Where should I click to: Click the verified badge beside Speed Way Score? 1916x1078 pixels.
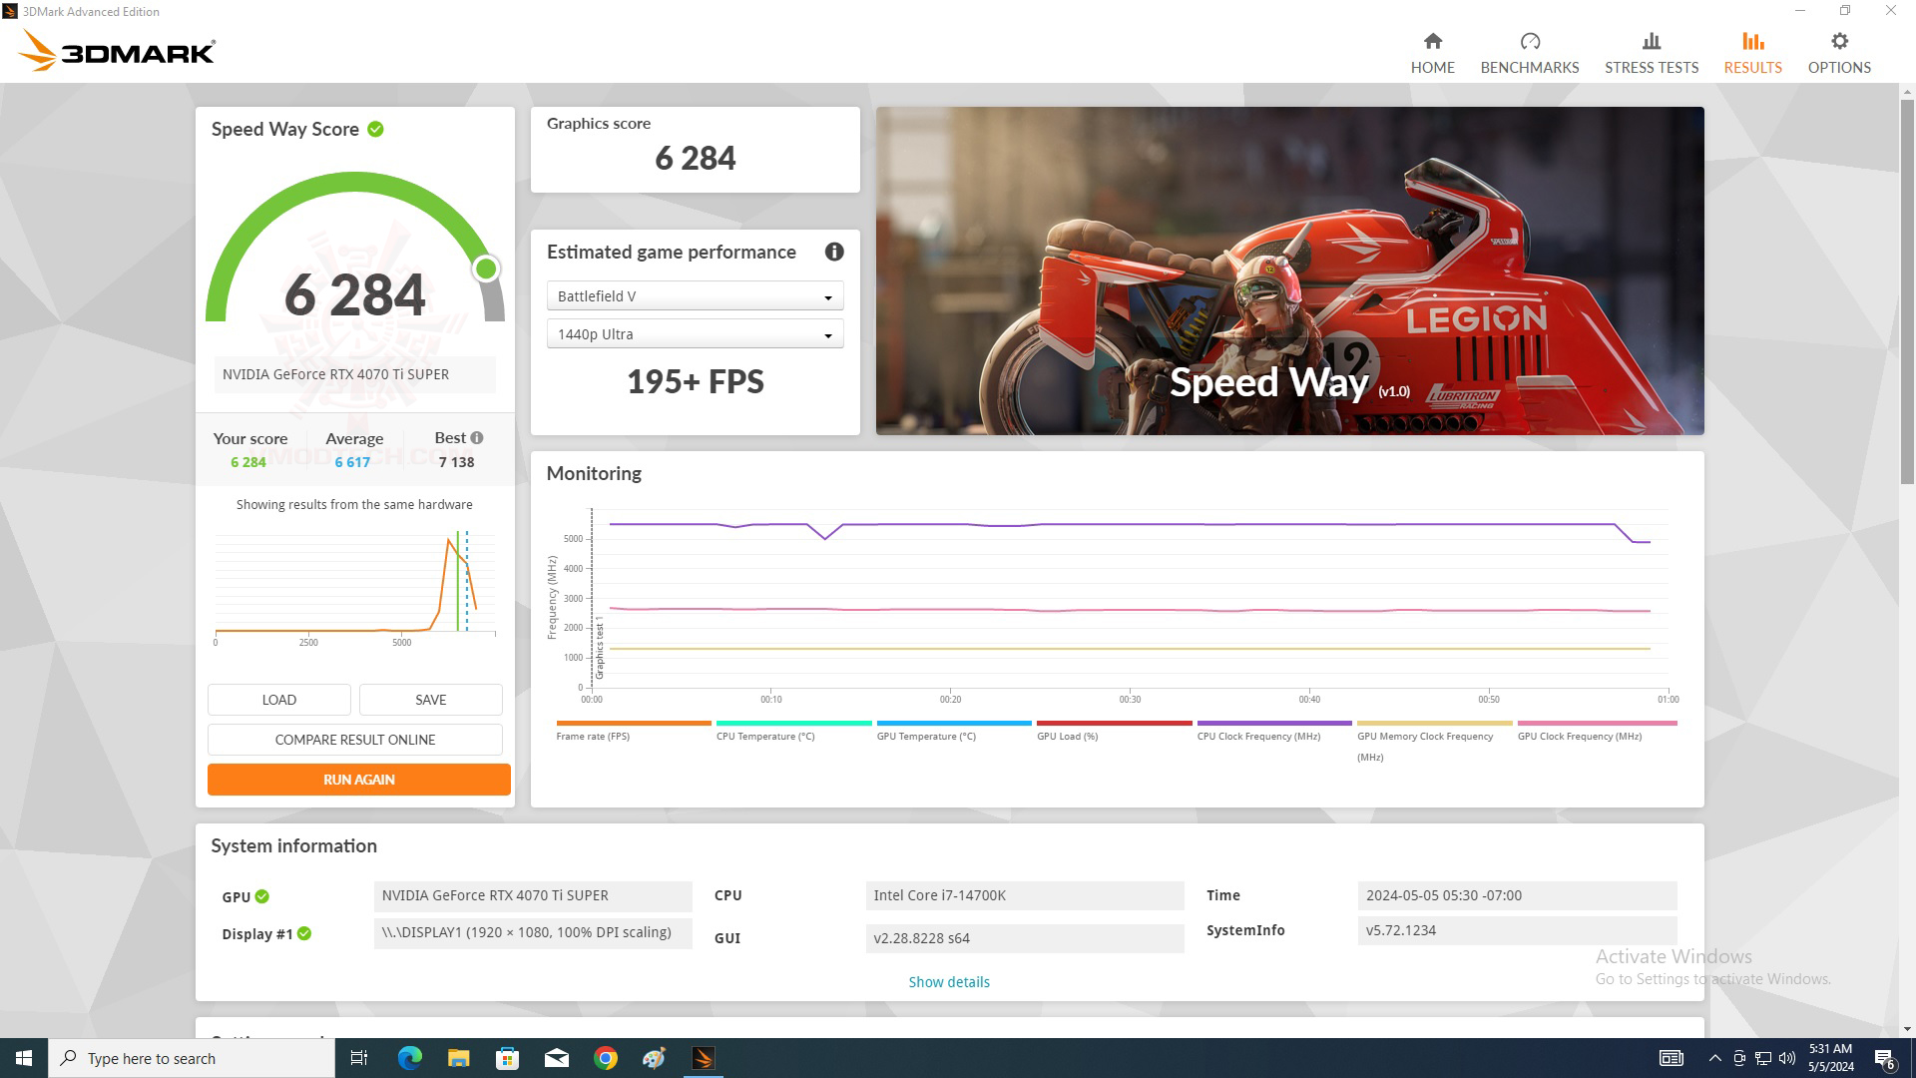[x=375, y=129]
